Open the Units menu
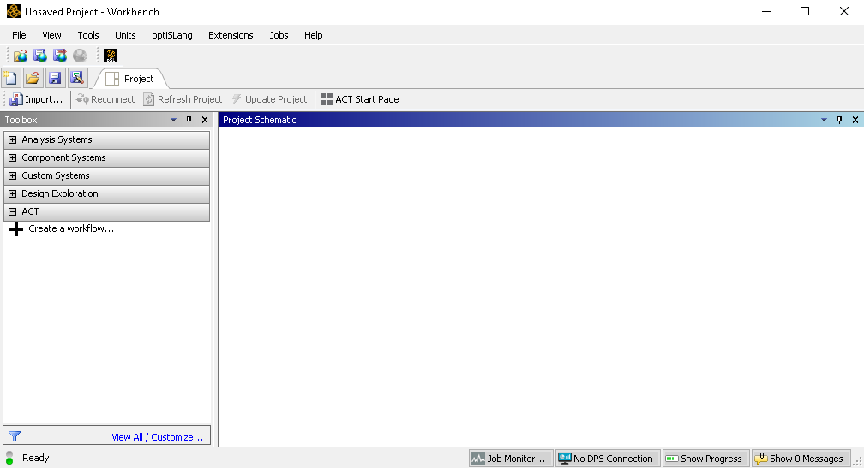Screen dimensions: 864x468 [125, 35]
